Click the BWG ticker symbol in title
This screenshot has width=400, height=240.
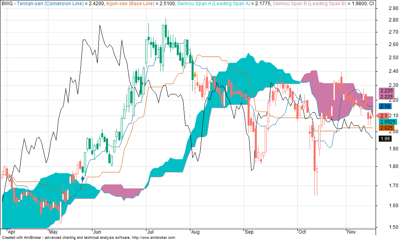(7, 3)
